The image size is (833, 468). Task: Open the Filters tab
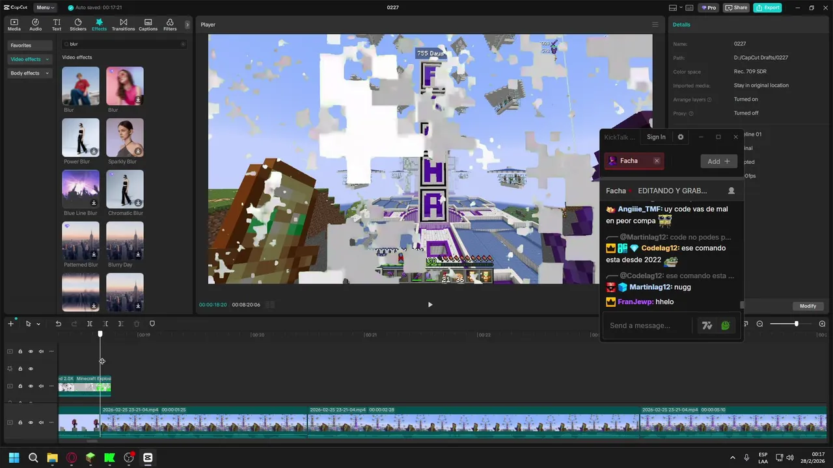point(170,25)
